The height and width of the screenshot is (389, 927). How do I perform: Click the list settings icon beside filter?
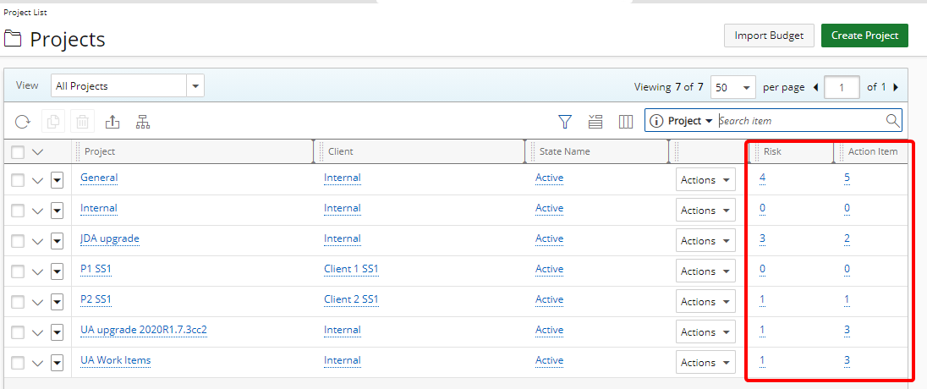pos(595,122)
